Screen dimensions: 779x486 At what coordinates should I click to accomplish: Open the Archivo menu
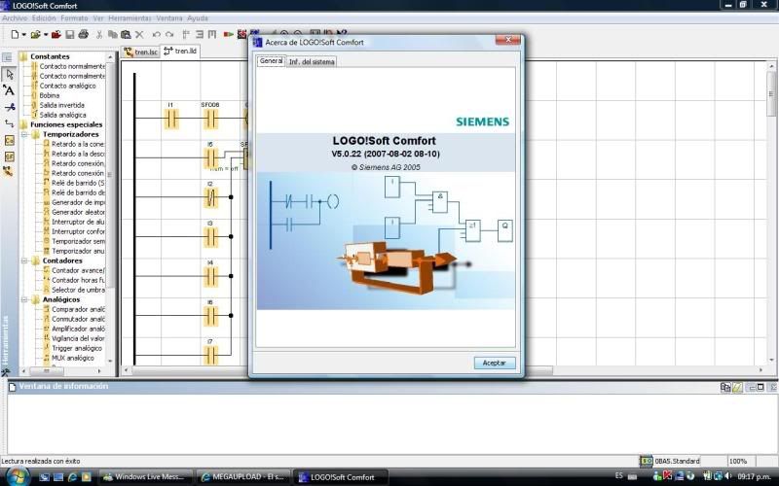pyautogui.click(x=15, y=18)
